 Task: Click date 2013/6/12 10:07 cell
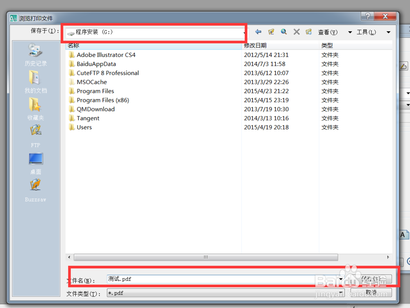[x=266, y=73]
